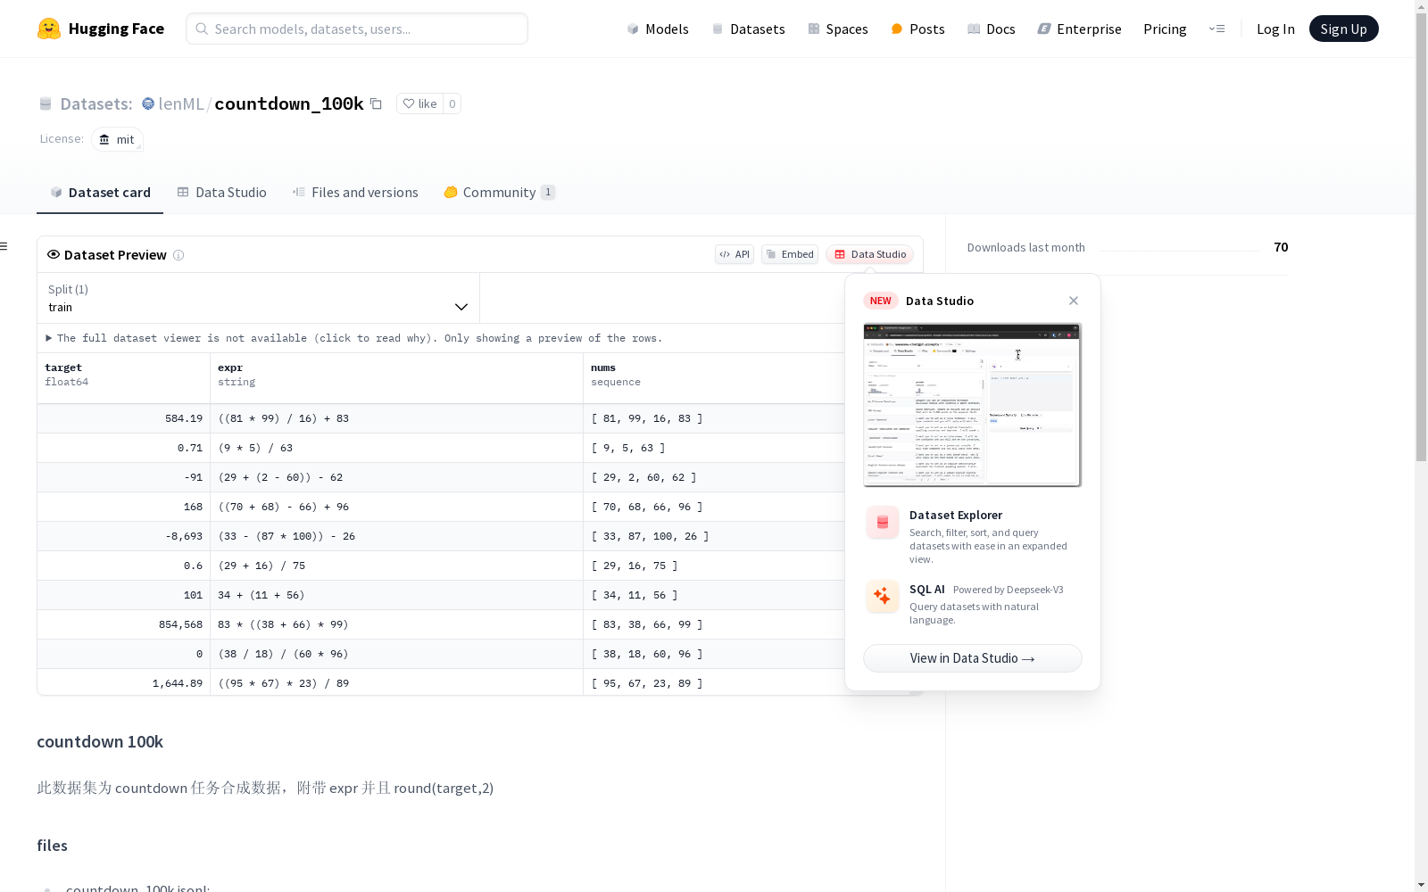Click the eye icon next to Dataset Preview
The width and height of the screenshot is (1428, 892).
tap(54, 255)
